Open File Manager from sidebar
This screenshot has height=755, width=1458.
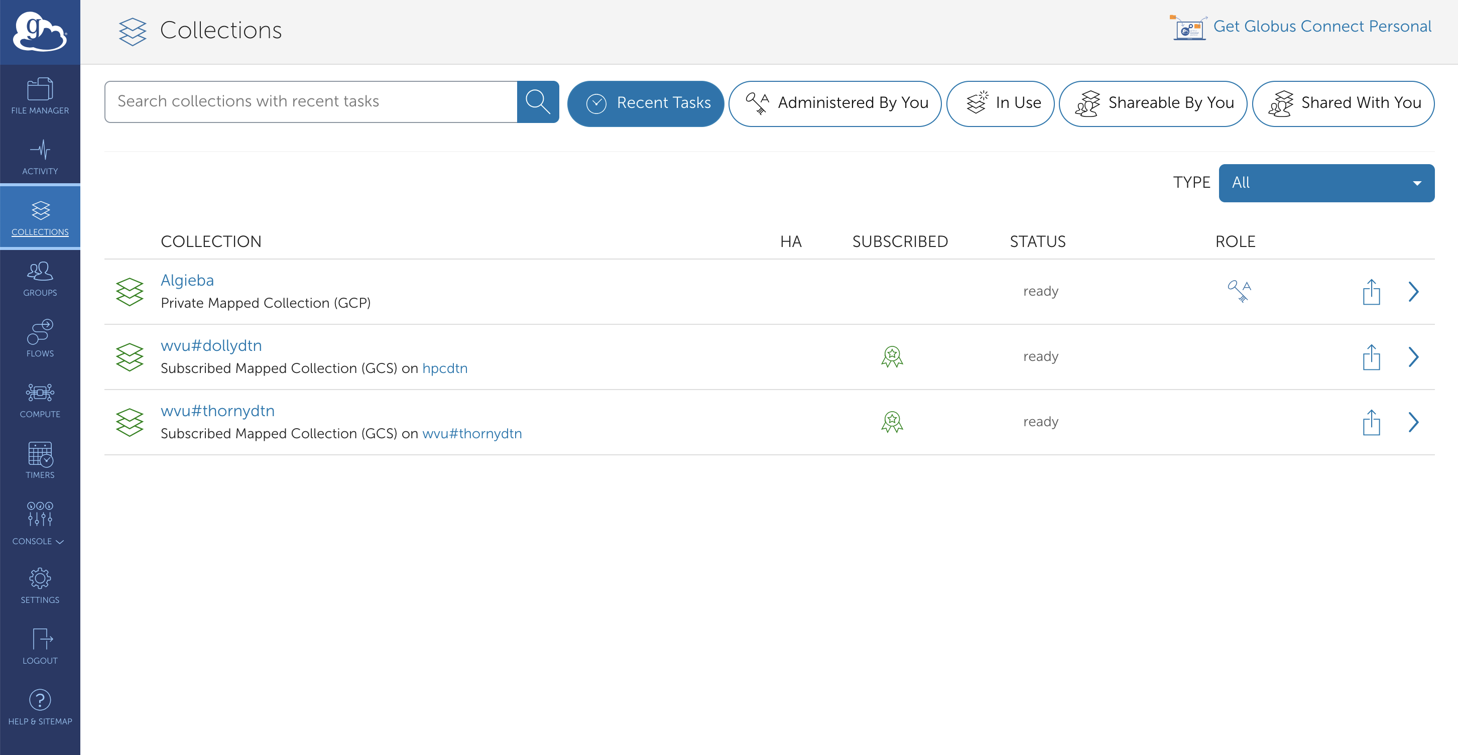(40, 96)
